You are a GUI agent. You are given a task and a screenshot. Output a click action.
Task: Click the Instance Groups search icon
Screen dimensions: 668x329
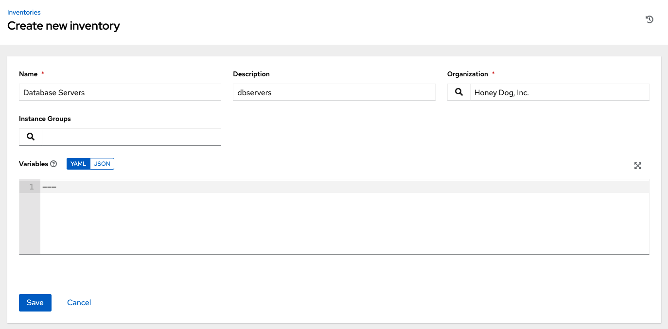tap(31, 137)
